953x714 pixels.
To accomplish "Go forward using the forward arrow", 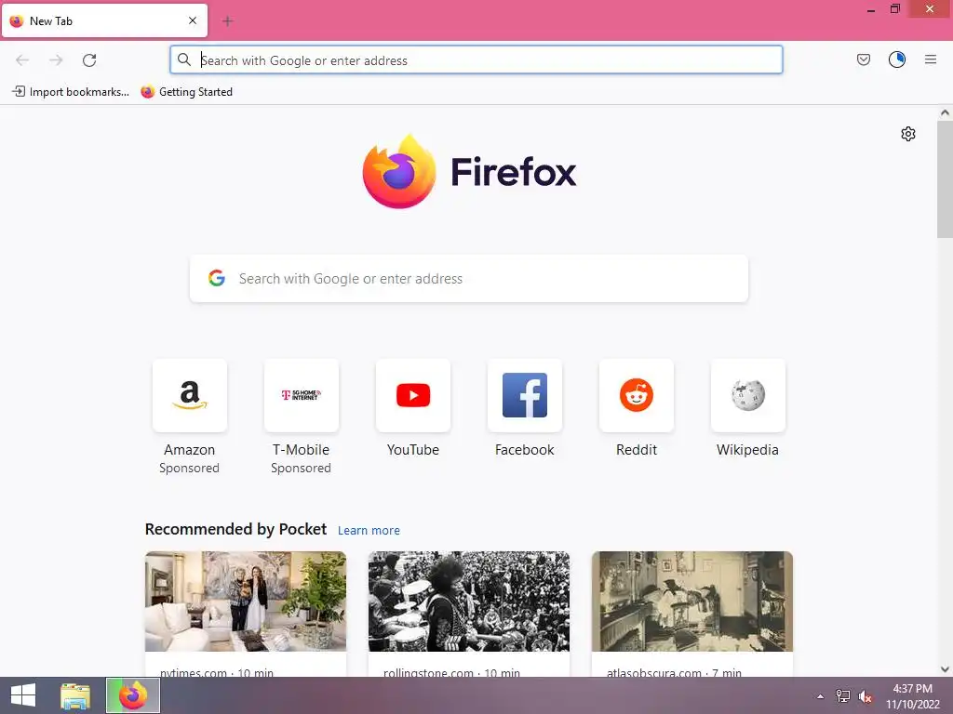I will pos(56,60).
